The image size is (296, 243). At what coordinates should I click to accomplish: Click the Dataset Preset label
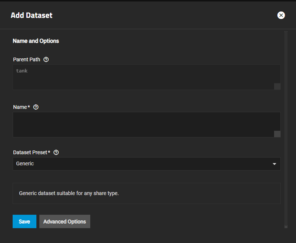coord(30,152)
